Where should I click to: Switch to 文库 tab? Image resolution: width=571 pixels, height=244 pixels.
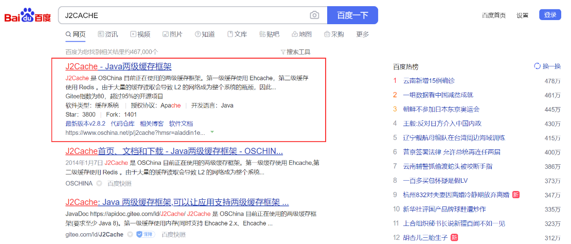point(237,34)
